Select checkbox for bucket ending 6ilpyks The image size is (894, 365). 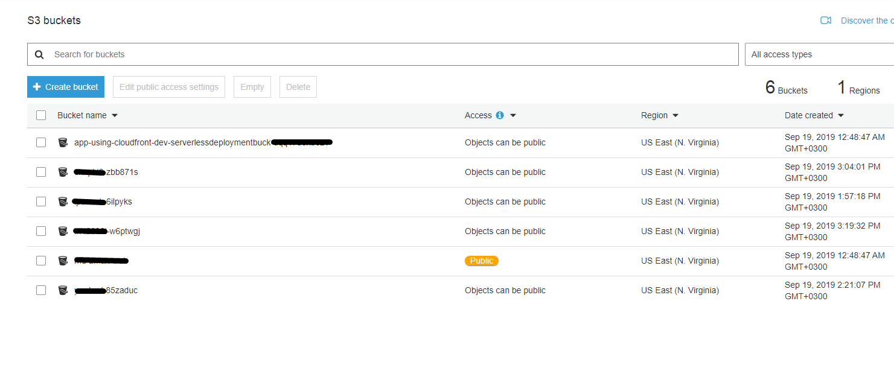pos(41,202)
